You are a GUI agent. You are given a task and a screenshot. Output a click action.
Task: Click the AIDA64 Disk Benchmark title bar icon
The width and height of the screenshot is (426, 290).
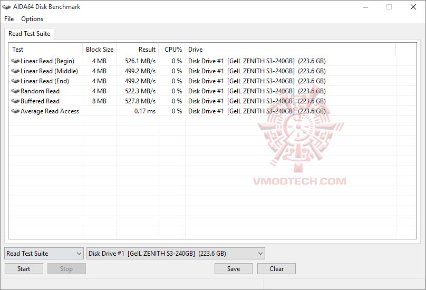[6, 7]
